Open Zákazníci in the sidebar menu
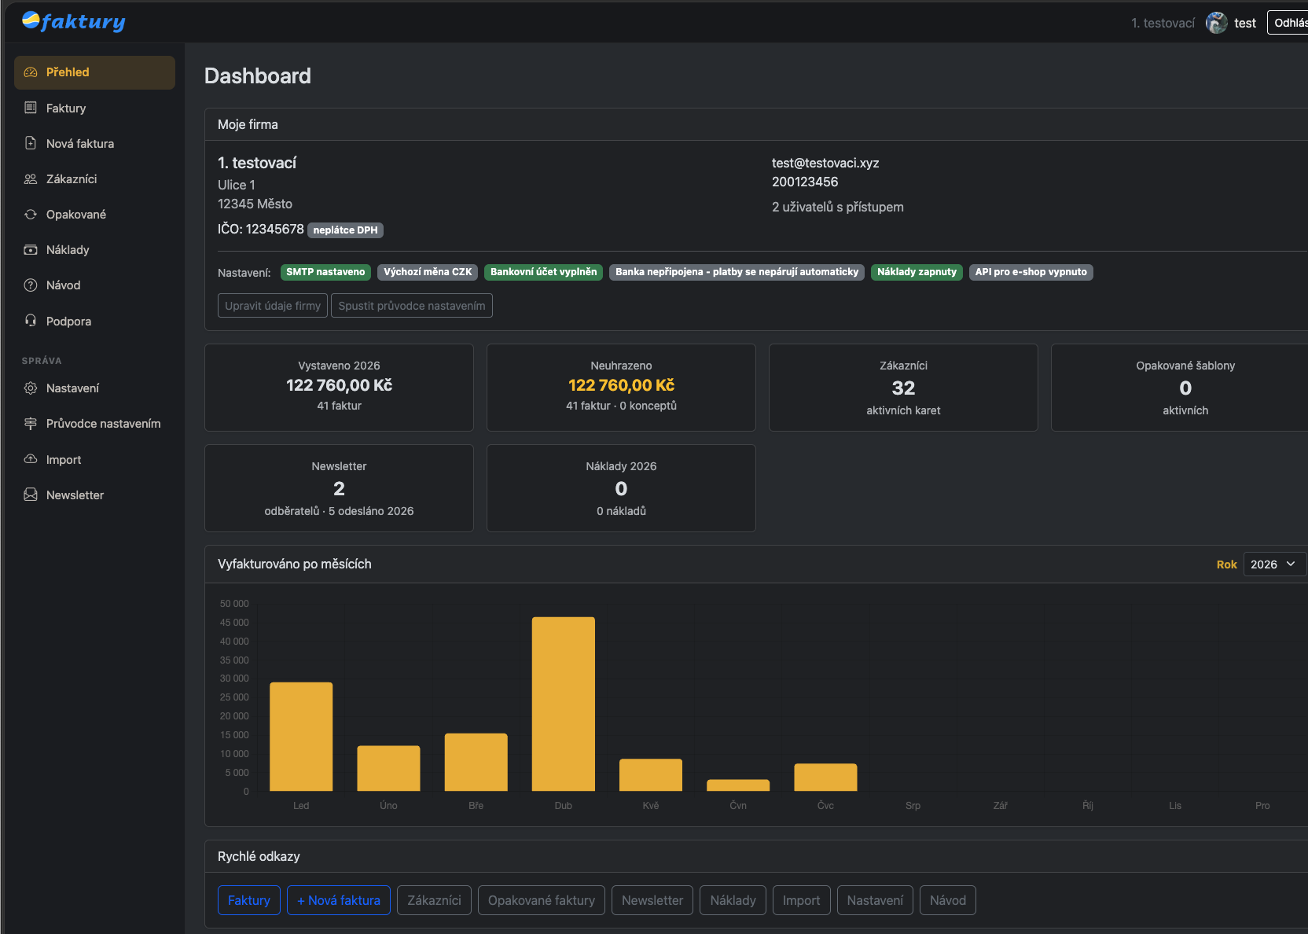Screen dimensions: 1308x934 click(x=94, y=179)
